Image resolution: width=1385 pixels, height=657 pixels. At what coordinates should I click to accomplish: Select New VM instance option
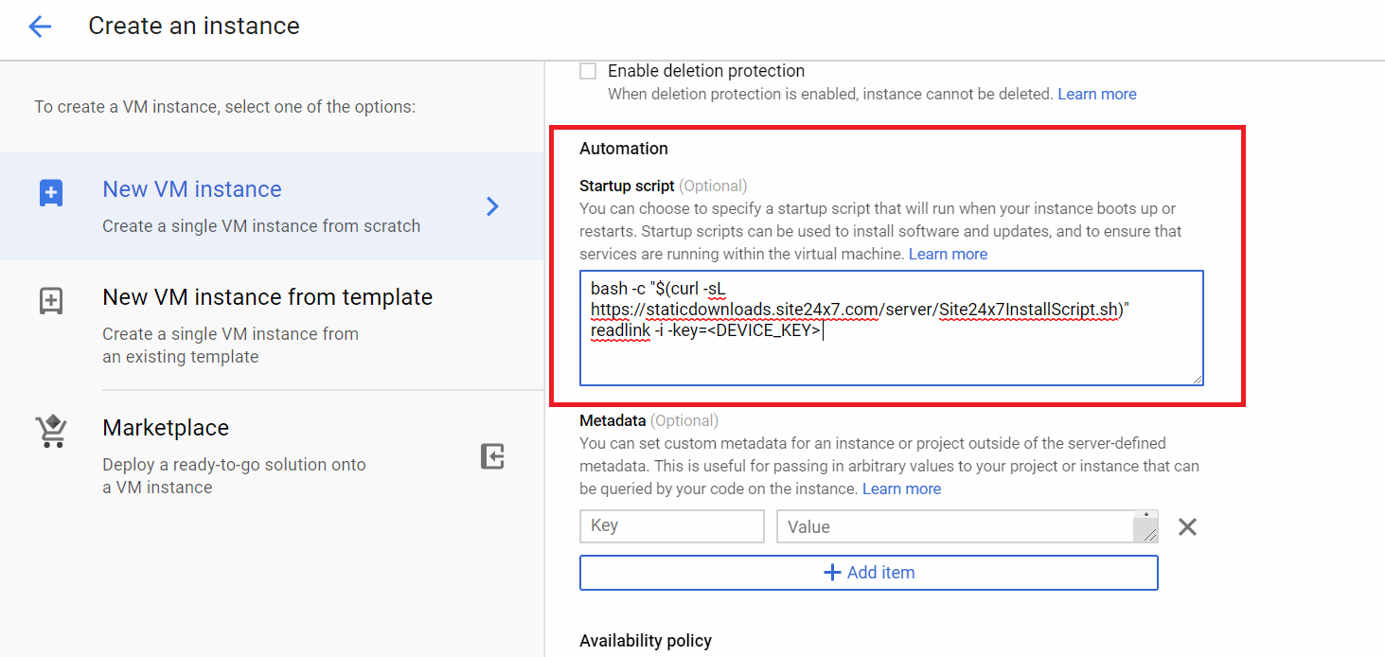pyautogui.click(x=192, y=189)
